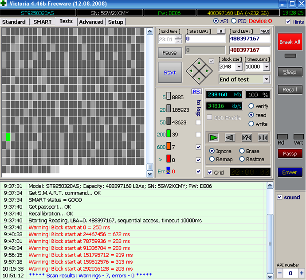Click the gray 20 ms block indicator
Image resolution: width=306 pixels, height=280 pixels.
[x=169, y=109]
